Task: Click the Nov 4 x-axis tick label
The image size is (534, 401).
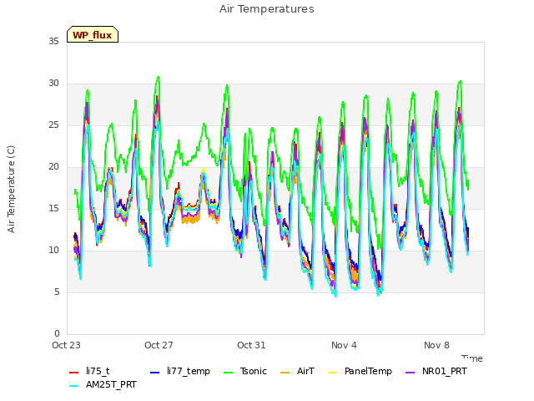Action: 344,345
